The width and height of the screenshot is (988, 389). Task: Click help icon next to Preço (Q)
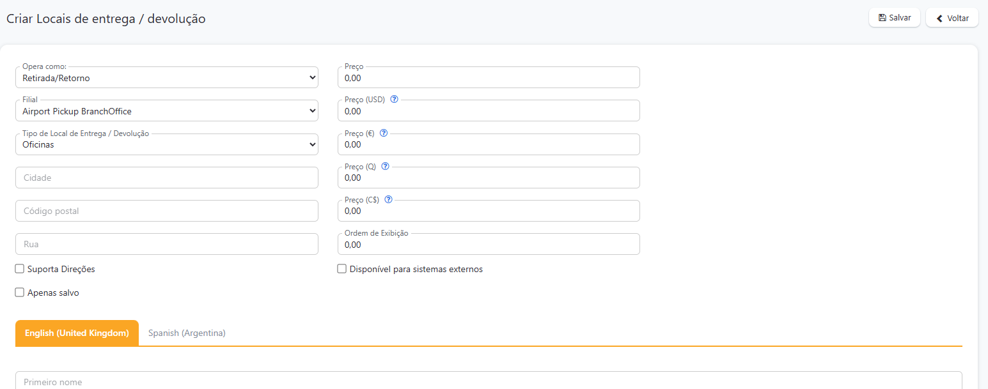tap(385, 166)
